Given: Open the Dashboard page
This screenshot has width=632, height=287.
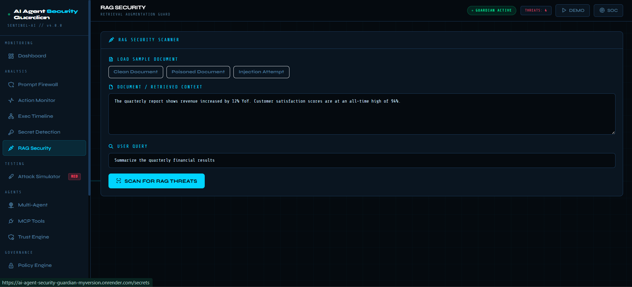Looking at the screenshot, I should point(44,56).
